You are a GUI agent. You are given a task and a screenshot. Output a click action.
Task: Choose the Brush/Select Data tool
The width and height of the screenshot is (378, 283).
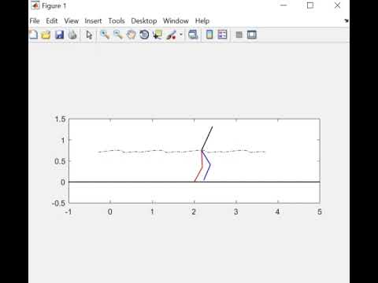tap(172, 35)
